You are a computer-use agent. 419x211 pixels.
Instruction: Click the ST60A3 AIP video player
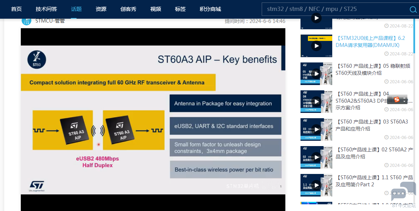[x=153, y=120]
